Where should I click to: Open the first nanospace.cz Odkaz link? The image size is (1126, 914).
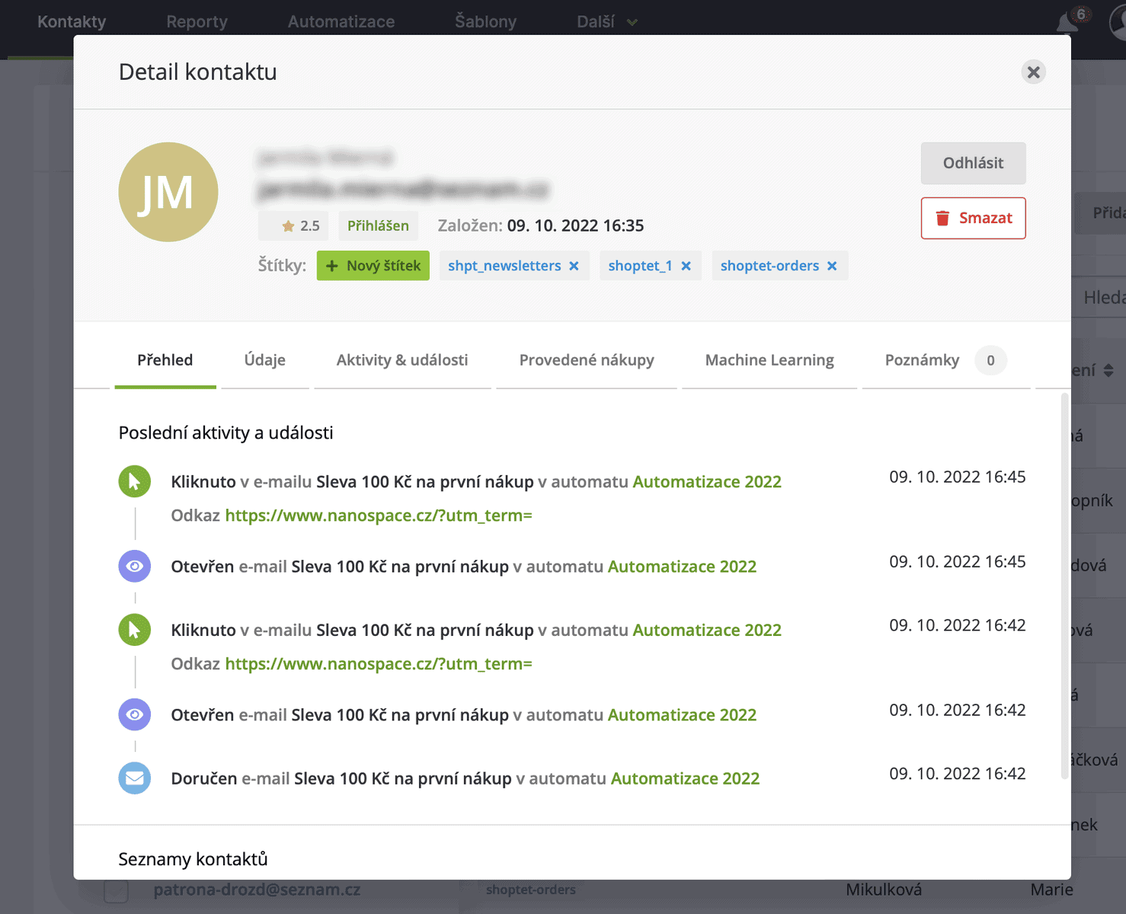click(x=379, y=516)
